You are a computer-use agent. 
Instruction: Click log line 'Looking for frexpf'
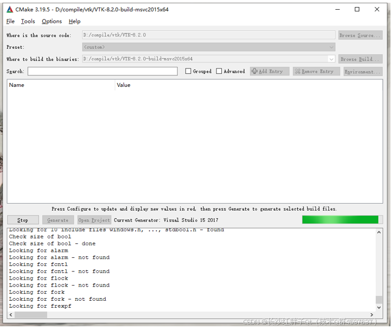pos(40,306)
